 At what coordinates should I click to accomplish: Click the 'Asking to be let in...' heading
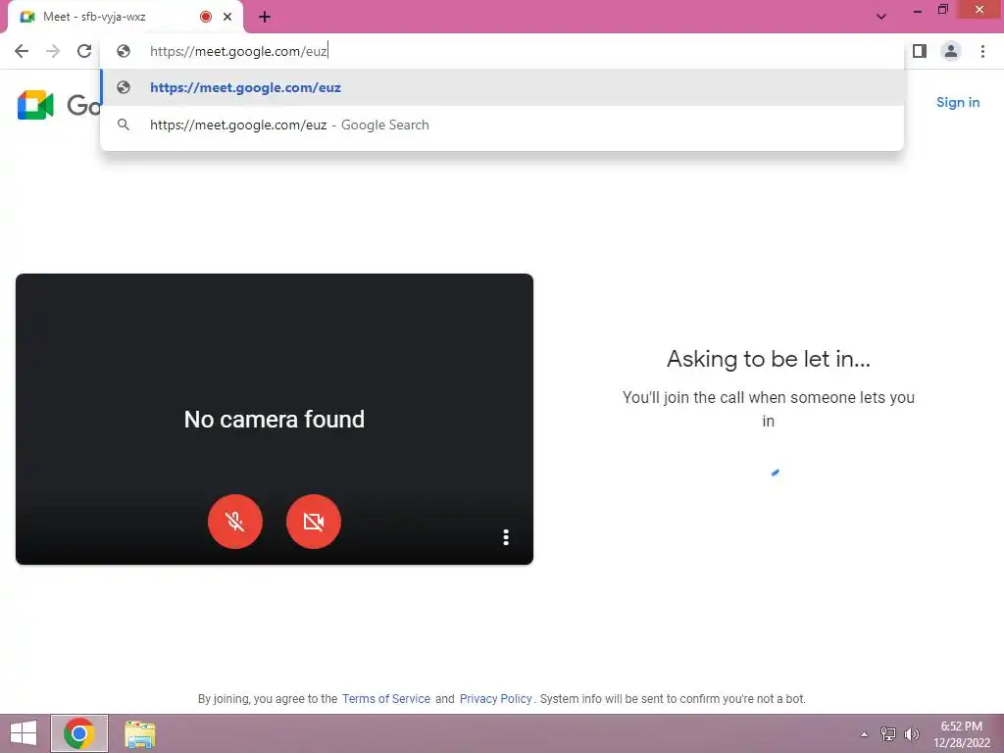pyautogui.click(x=769, y=359)
